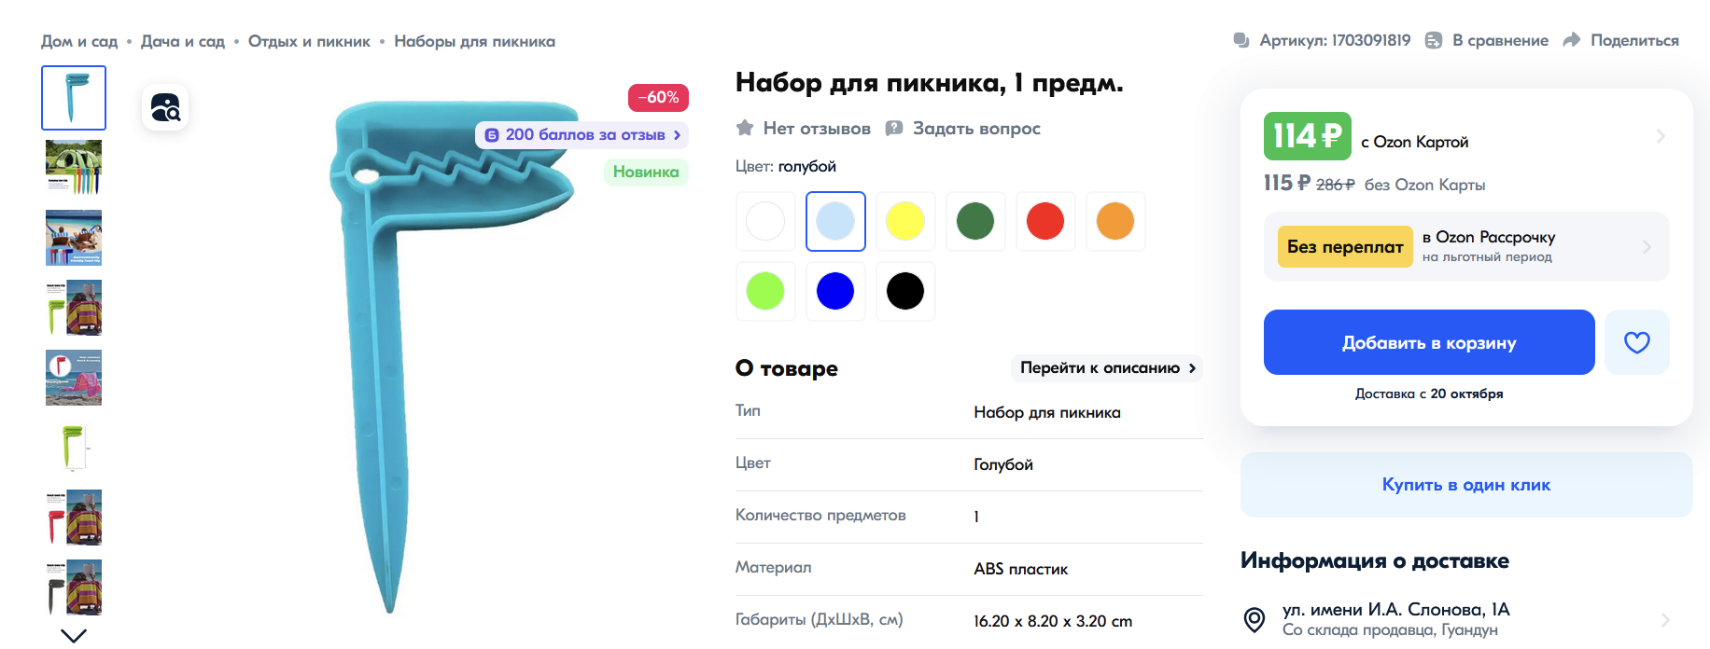Choose the orange color option
Image resolution: width=1710 pixels, height=649 pixels.
[1115, 221]
